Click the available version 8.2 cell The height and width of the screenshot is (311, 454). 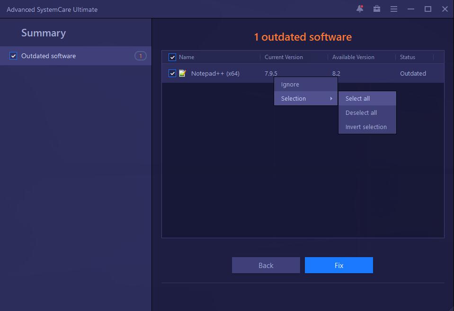click(336, 73)
